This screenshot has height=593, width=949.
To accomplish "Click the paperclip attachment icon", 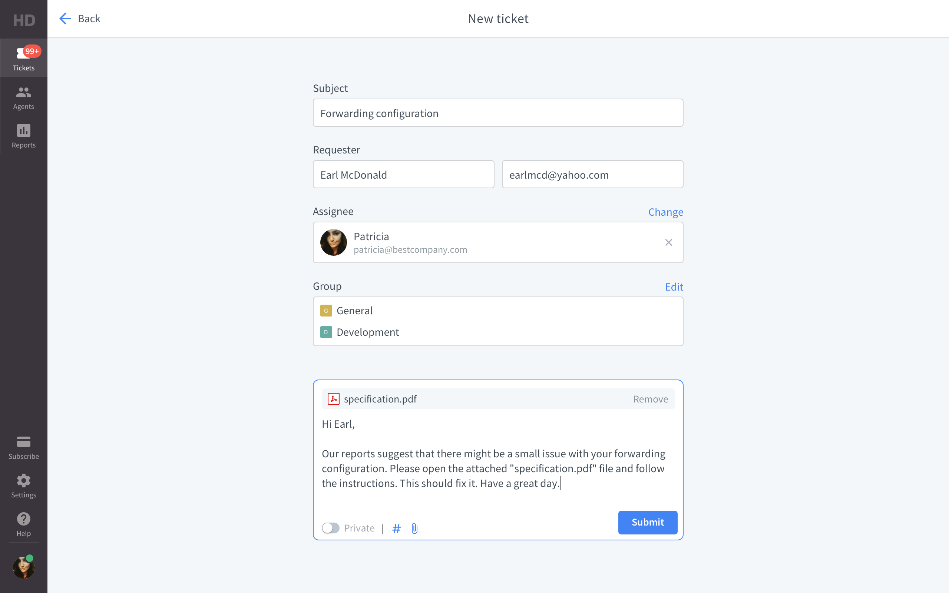I will click(414, 528).
